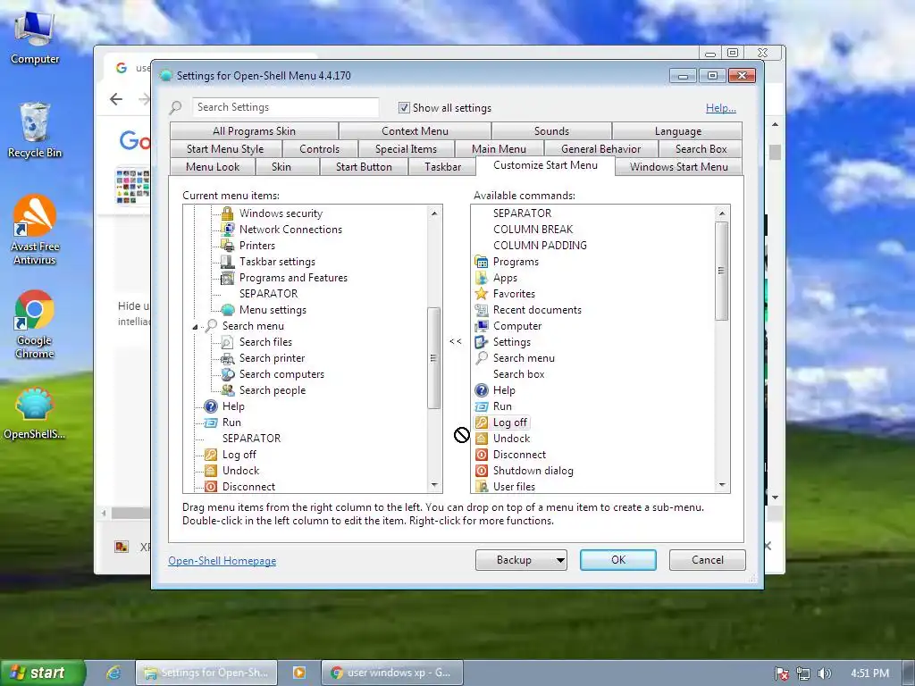Click the Network Connections icon in current items
The width and height of the screenshot is (915, 686).
point(228,230)
